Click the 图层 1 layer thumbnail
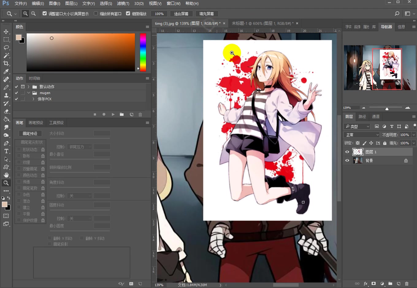Image resolution: width=417 pixels, height=288 pixels. click(x=358, y=152)
